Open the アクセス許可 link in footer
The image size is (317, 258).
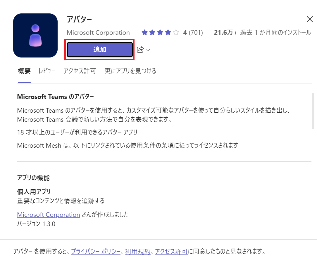point(171,251)
